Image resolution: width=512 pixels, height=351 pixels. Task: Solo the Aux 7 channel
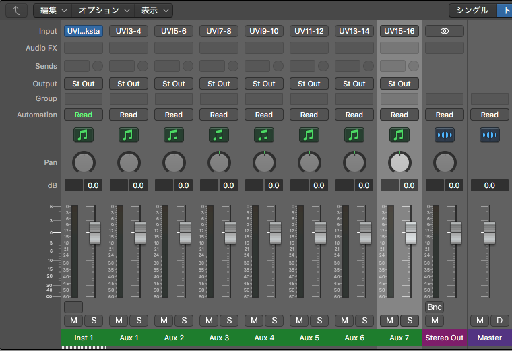coord(410,321)
